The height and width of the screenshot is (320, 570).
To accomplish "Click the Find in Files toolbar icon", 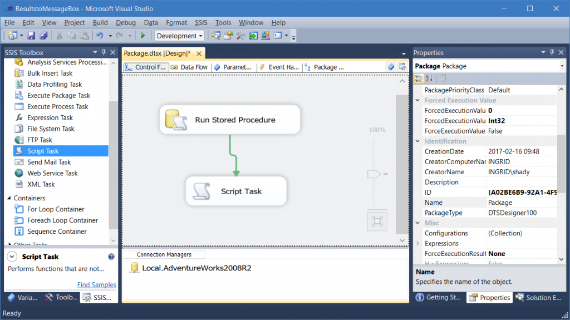I will 215,36.
